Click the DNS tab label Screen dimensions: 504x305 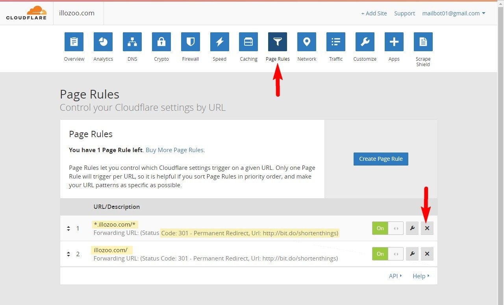132,59
